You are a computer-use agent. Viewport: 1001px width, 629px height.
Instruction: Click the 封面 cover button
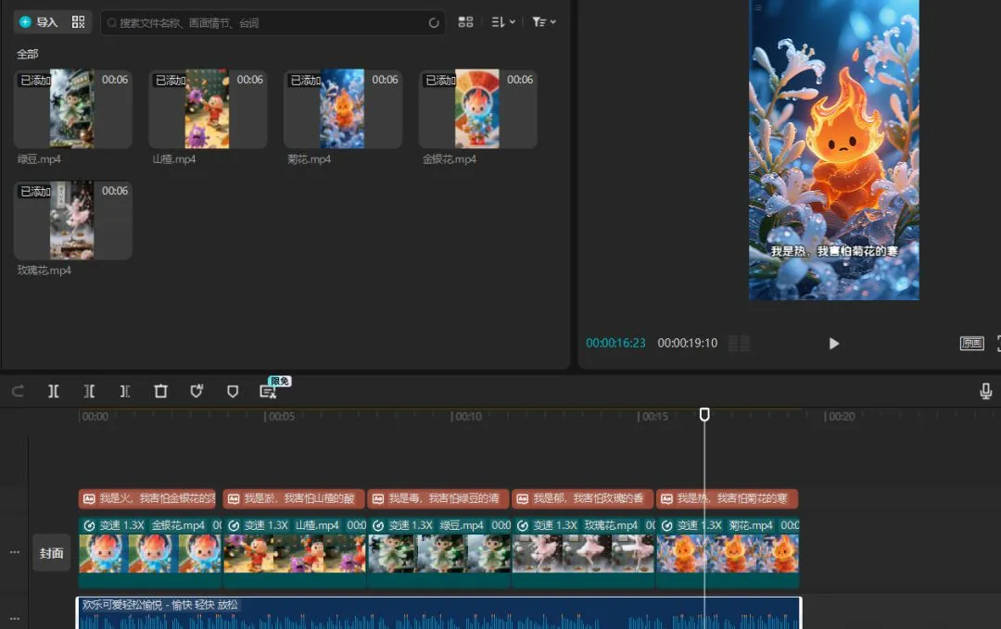coord(52,552)
